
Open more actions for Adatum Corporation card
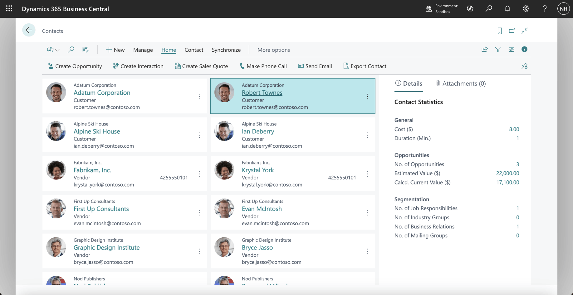point(199,97)
